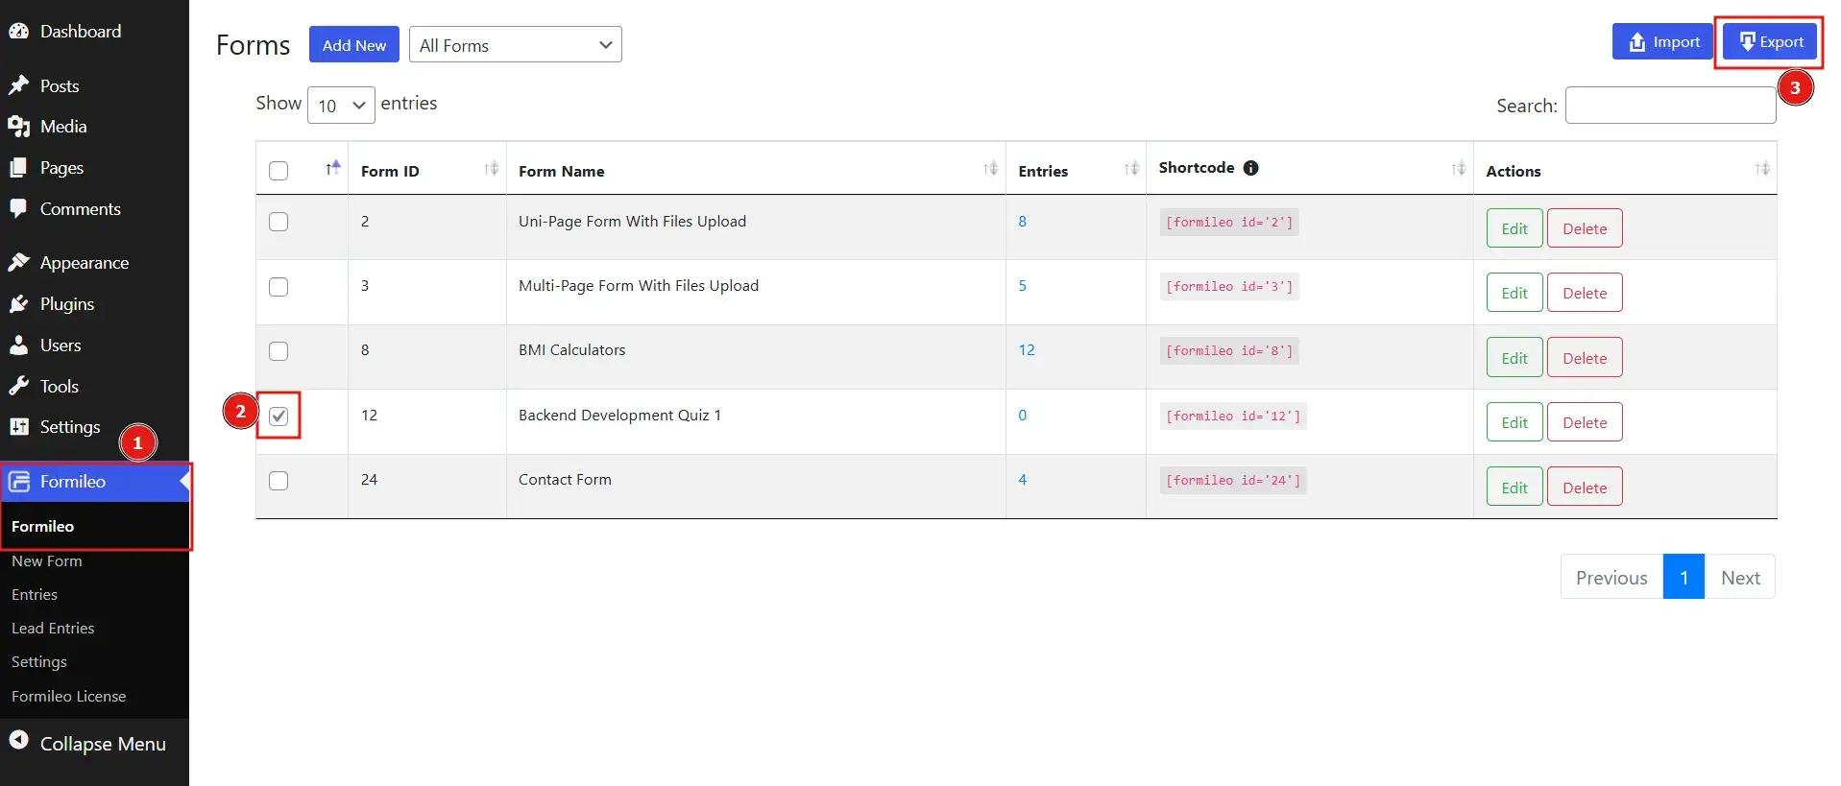Sort table by the Form Name column
1841x786 pixels.
pos(562,171)
